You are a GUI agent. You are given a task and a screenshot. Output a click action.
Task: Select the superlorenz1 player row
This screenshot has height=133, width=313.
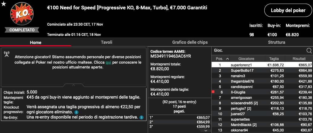coord(262,65)
